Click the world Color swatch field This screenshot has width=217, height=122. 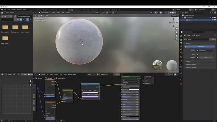[x=206, y=55]
